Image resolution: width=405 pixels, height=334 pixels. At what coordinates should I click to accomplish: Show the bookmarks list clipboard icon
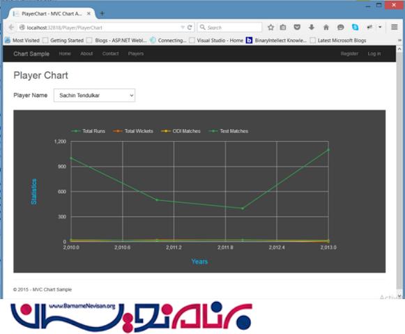(x=283, y=27)
